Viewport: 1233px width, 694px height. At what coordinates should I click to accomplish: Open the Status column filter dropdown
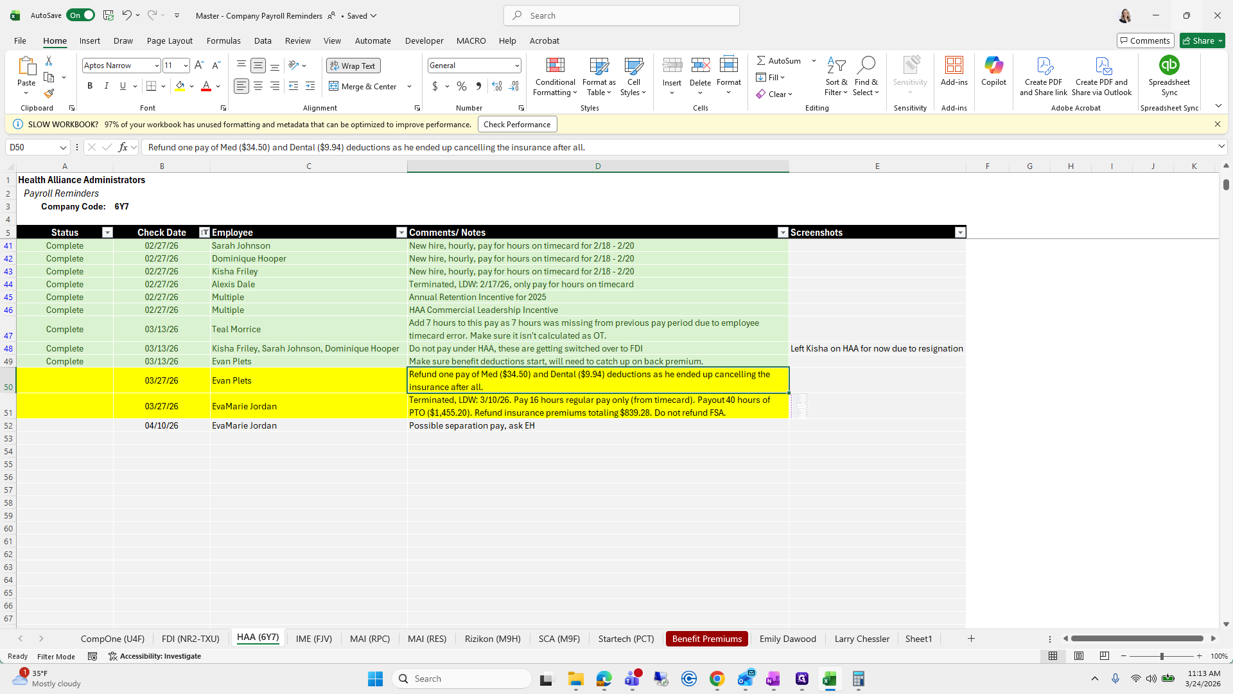point(107,233)
